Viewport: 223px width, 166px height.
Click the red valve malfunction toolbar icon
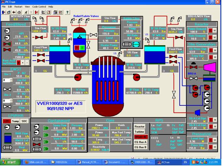click(36, 12)
